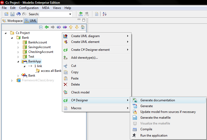The image size is (207, 140).
Task: Select Check model
Action: (x=97, y=92)
